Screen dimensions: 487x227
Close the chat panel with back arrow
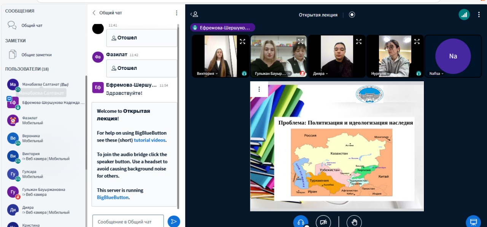click(94, 13)
